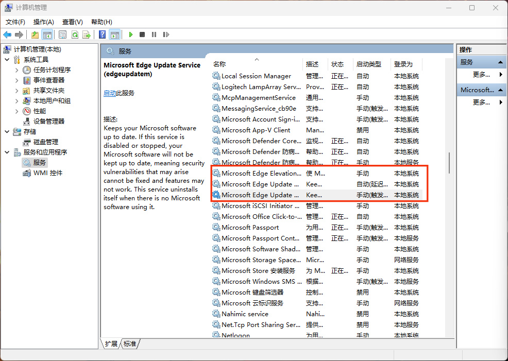This screenshot has height=361, width=508.
Task: Switch to the 扩展 tab
Action: point(111,344)
